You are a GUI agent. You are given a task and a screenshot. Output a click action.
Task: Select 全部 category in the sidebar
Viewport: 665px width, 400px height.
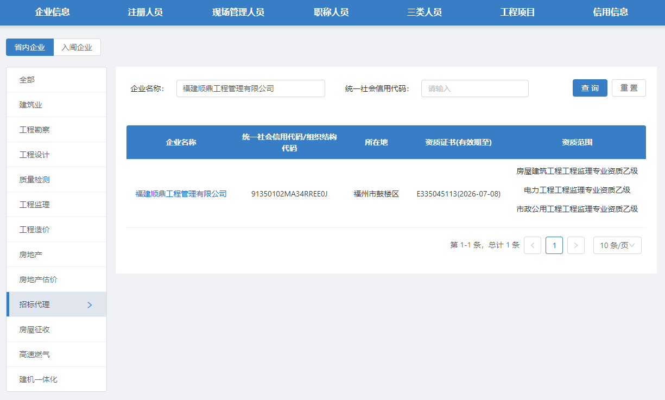(x=27, y=80)
